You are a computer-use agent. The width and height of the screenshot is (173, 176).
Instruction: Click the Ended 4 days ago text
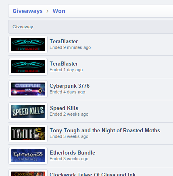[67, 92]
